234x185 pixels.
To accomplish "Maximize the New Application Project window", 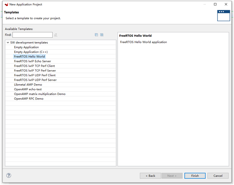I will pos(215,4).
